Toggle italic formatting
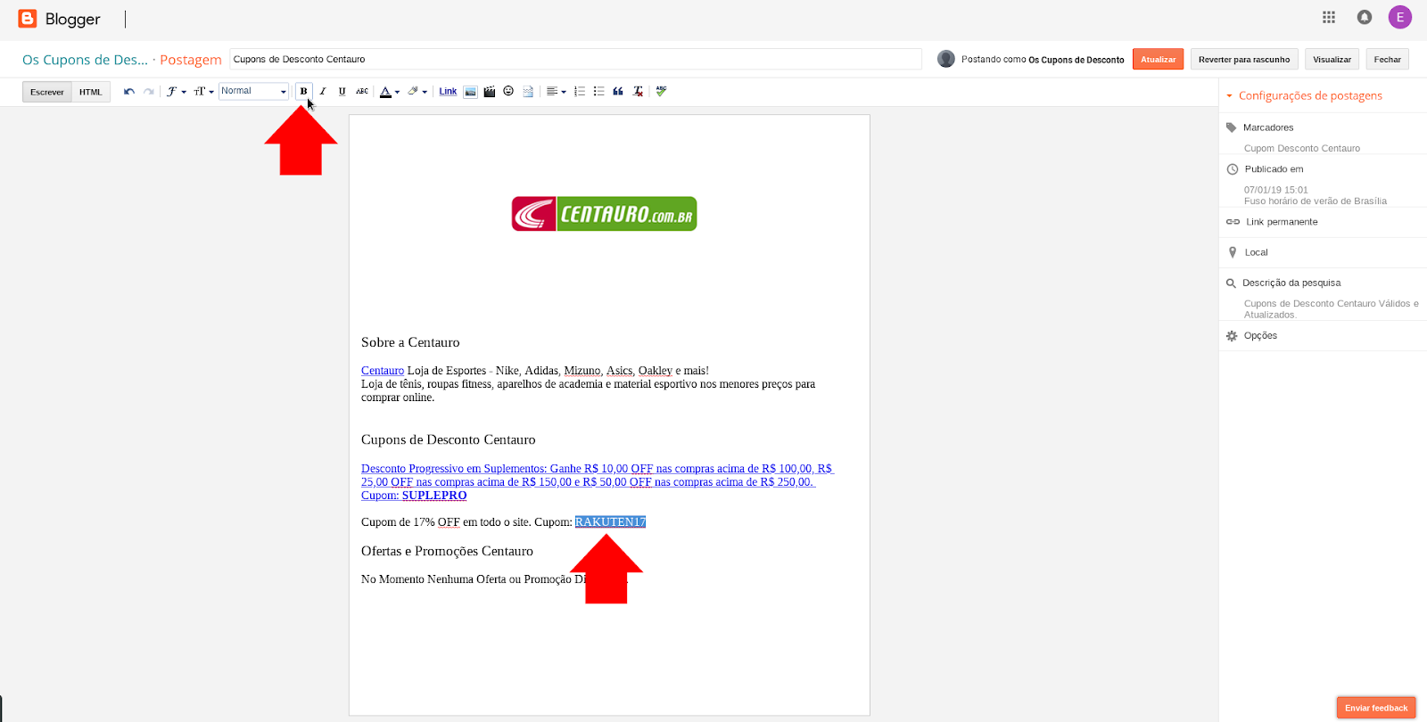Screen dimensions: 1427x722 point(323,92)
